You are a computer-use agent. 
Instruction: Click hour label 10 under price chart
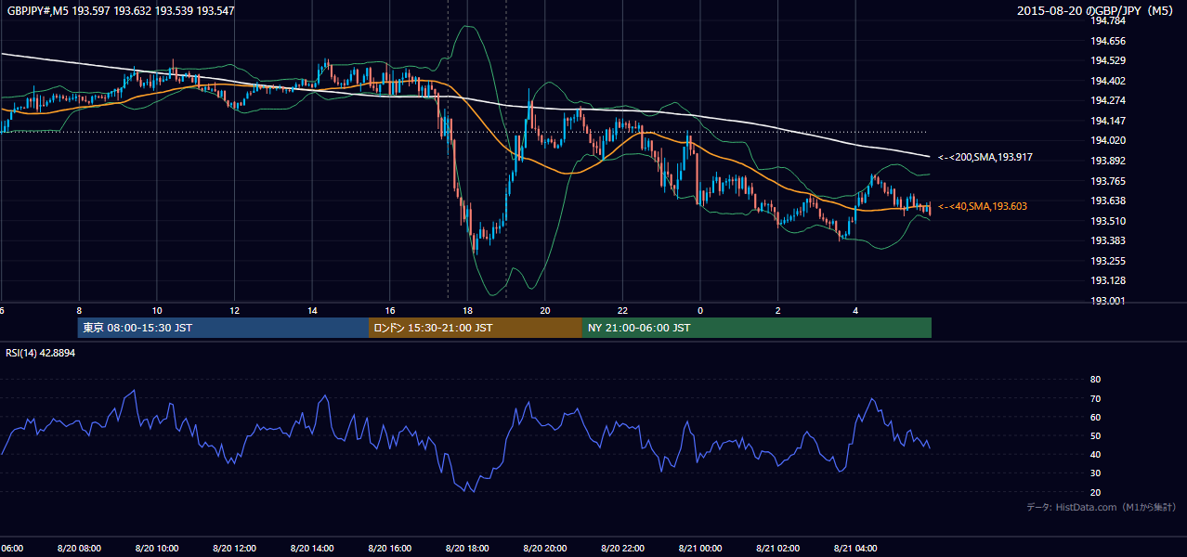tap(157, 310)
